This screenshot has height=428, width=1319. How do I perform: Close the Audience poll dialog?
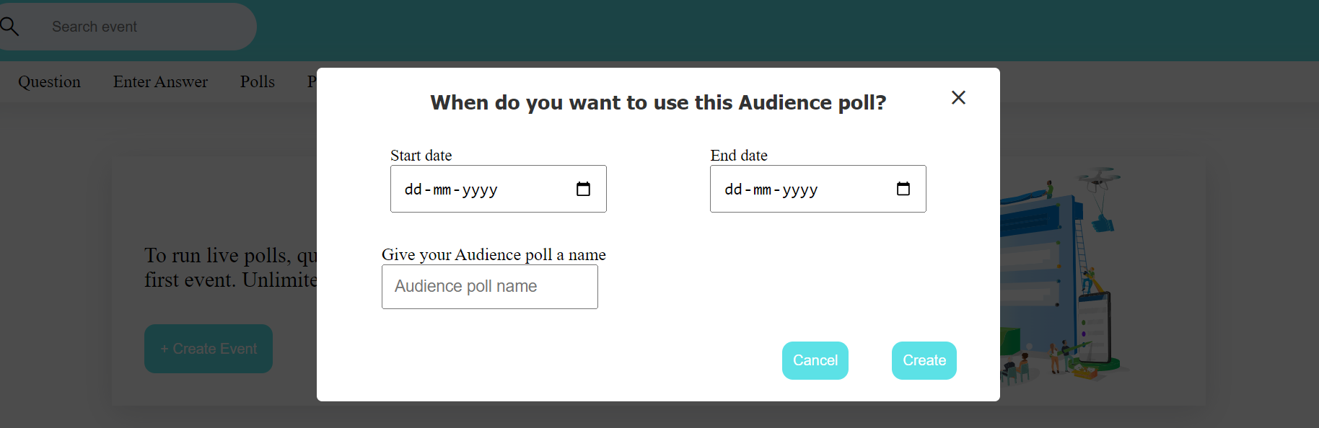[x=958, y=97]
